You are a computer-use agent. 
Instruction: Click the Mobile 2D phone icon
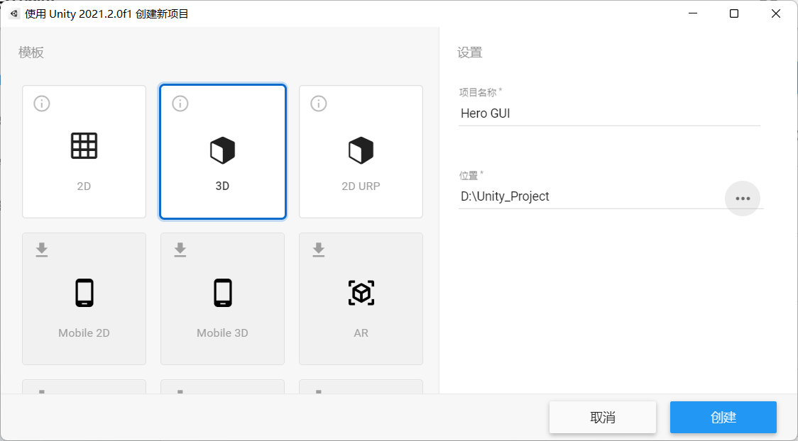click(x=84, y=293)
